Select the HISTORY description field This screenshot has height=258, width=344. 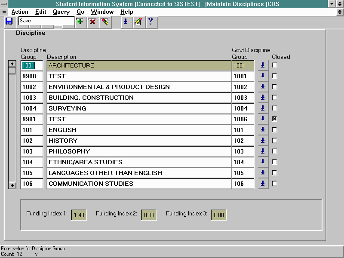coord(139,141)
